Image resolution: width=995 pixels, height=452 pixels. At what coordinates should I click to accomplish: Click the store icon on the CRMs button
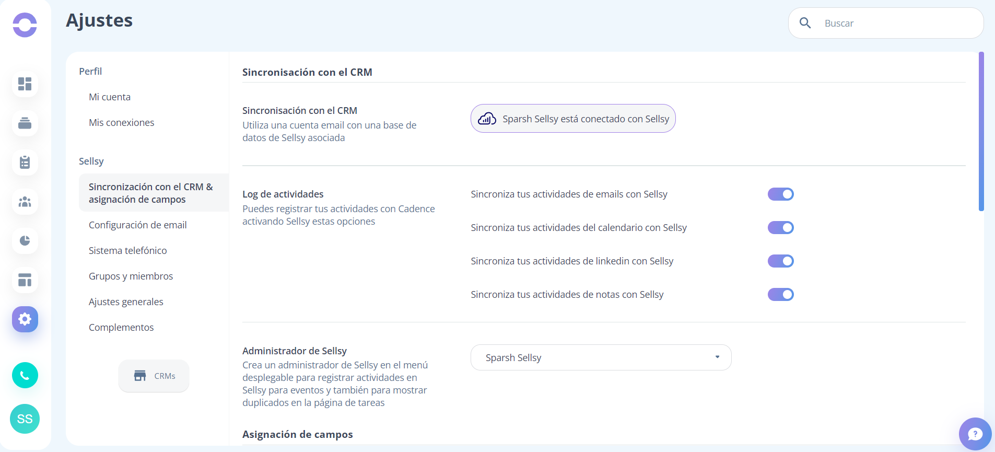tap(140, 376)
